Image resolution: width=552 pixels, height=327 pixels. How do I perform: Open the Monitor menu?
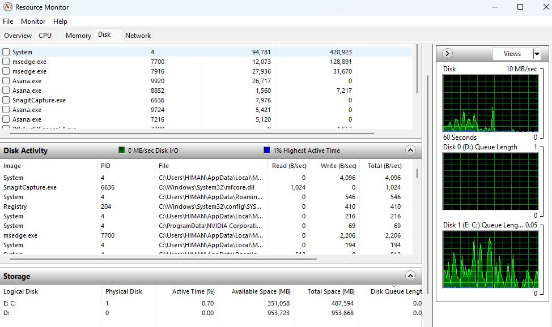pyautogui.click(x=32, y=21)
